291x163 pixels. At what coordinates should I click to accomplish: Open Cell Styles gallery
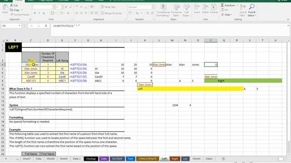coord(186,10)
